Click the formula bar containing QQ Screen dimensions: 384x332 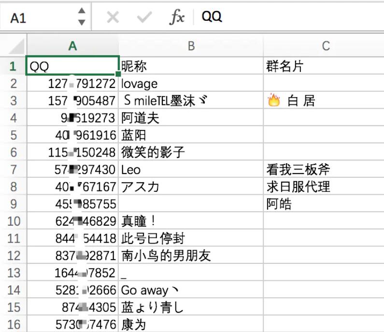point(289,17)
